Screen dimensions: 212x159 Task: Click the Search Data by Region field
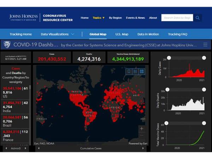177,18
